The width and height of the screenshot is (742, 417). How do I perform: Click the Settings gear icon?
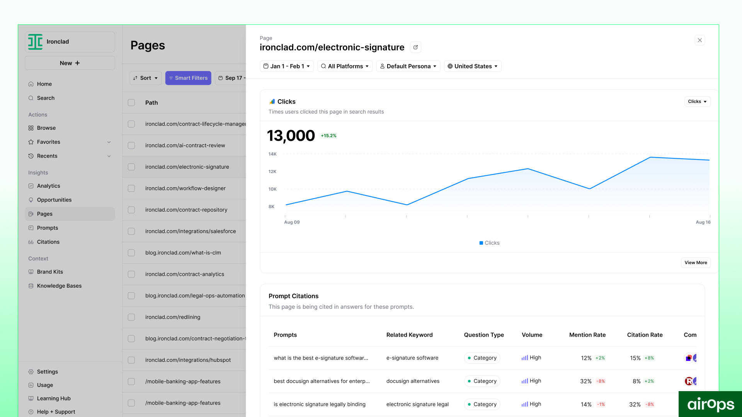pos(31,372)
